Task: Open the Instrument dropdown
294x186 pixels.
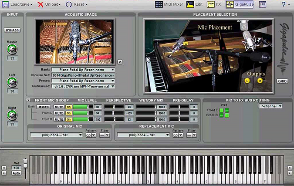Action: pos(83,86)
